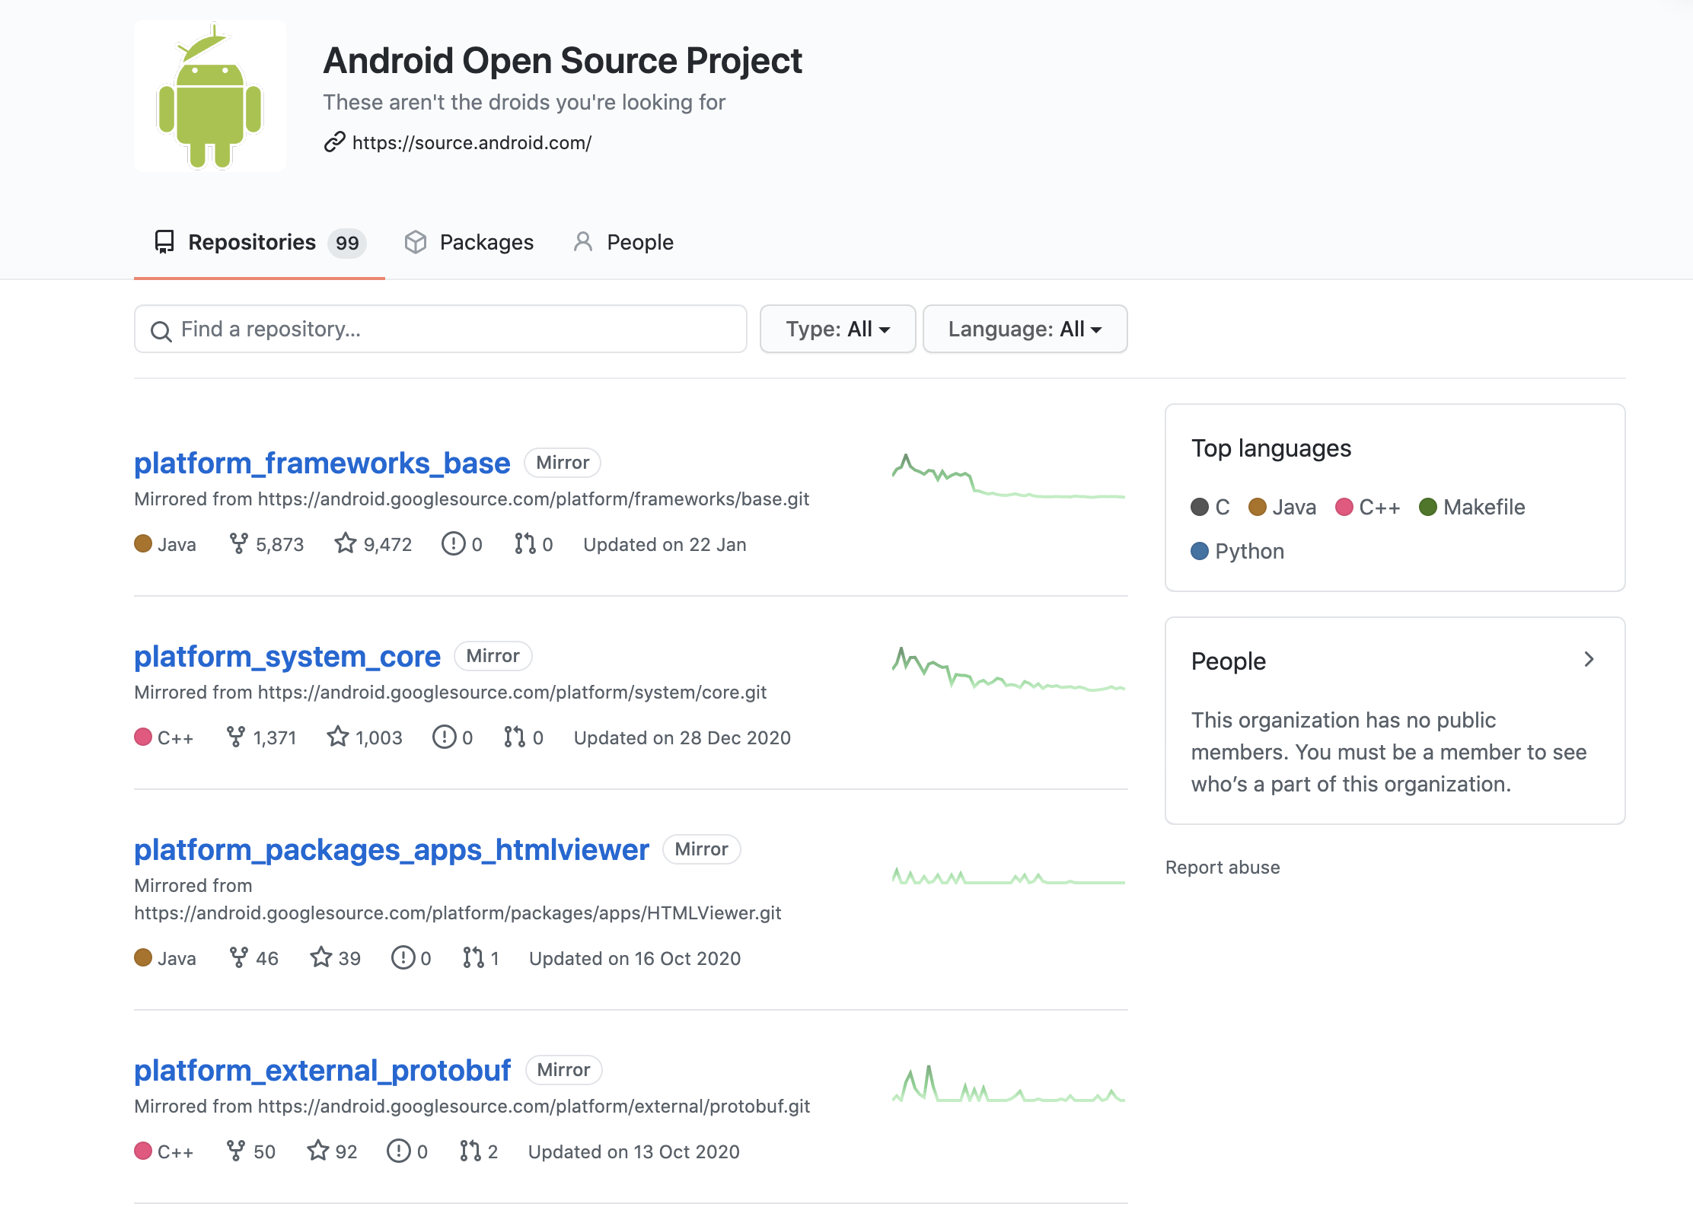Viewport: 1693px width, 1207px height.
Task: Click the Updated on 13 Oct 2020 text
Action: [x=634, y=1151]
